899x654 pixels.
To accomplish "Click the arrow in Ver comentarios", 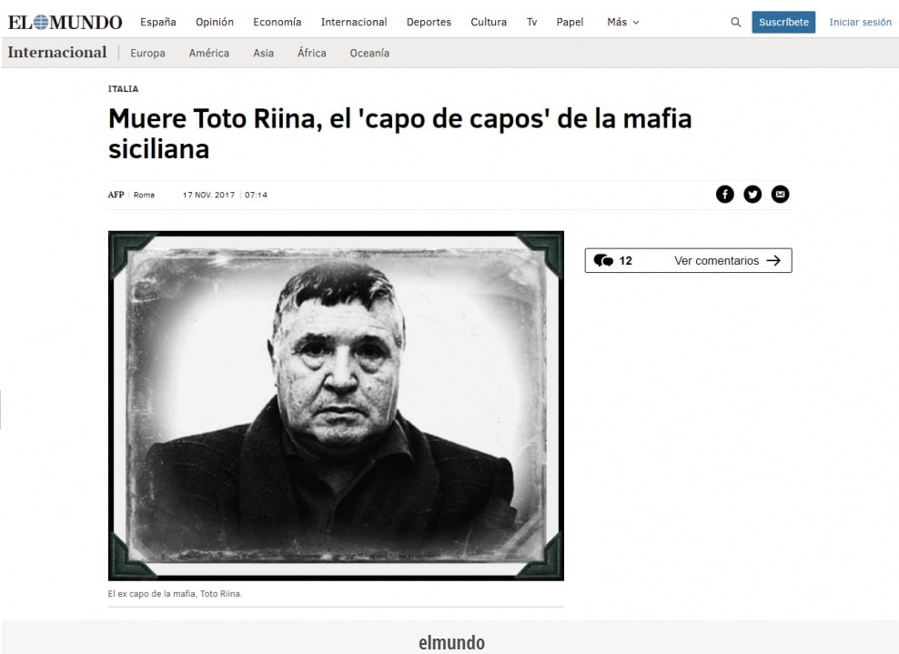I will (773, 261).
